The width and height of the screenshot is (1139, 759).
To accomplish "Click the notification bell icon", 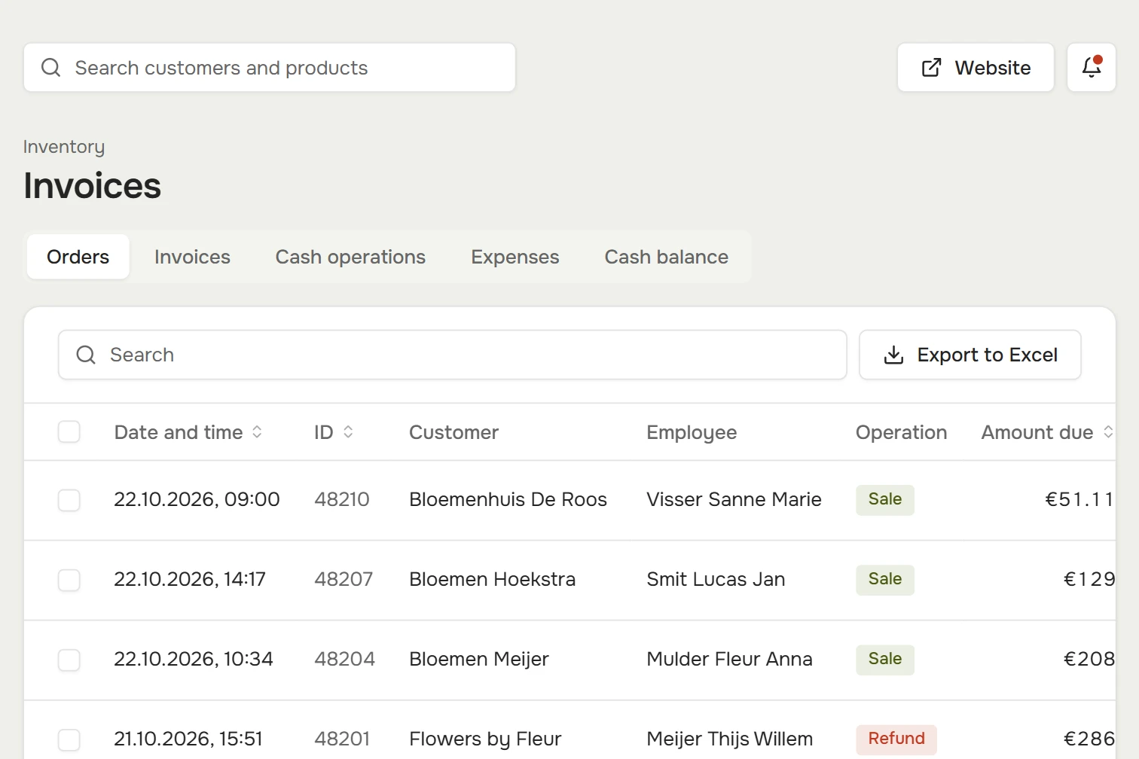I will pos(1092,67).
